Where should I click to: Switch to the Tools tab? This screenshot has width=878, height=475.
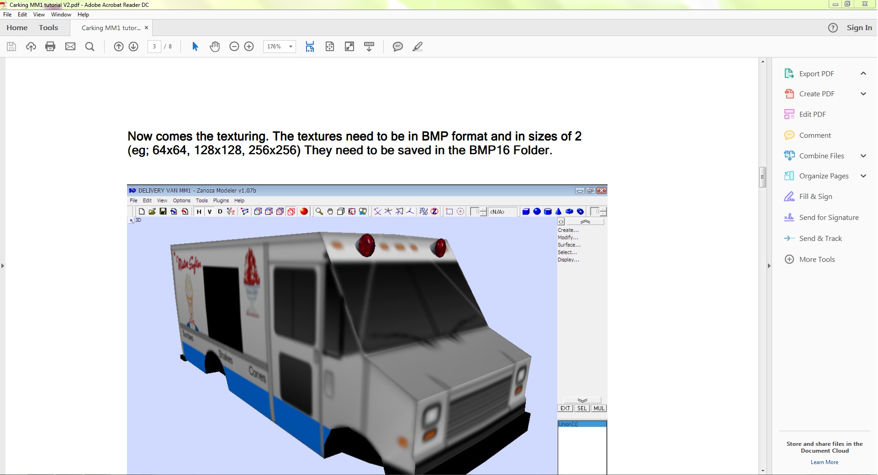[48, 28]
